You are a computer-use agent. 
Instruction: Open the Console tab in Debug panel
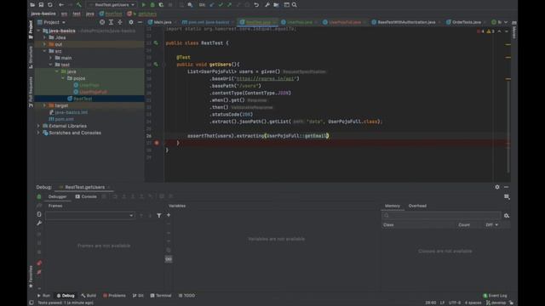(86, 196)
